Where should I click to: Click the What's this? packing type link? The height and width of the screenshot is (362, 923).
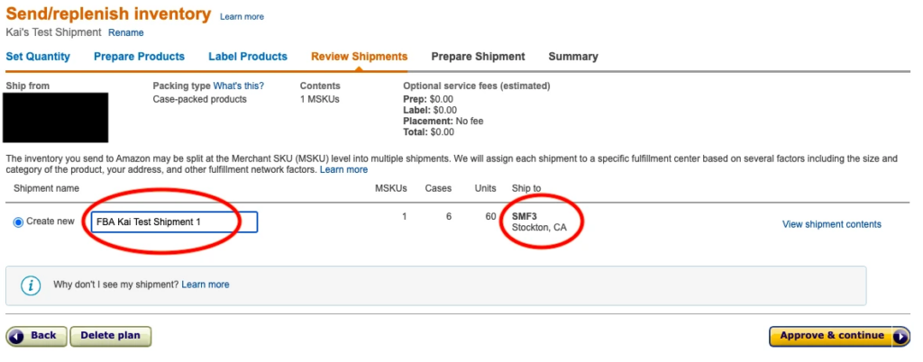click(238, 86)
